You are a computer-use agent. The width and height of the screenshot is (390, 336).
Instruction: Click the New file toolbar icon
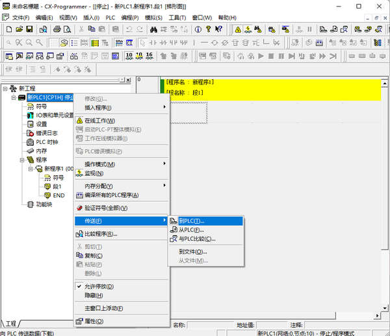[x=9, y=29]
